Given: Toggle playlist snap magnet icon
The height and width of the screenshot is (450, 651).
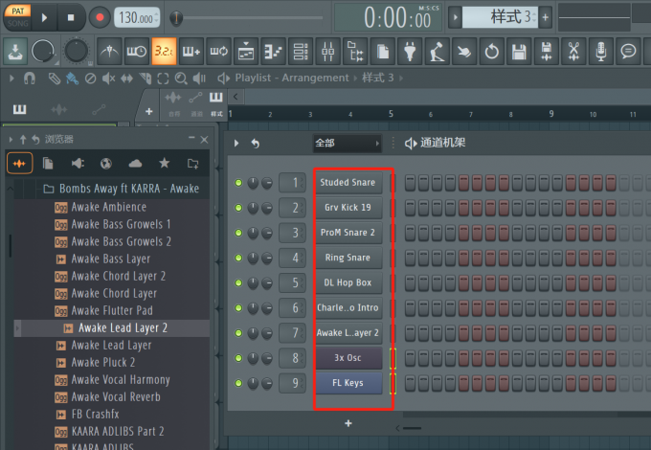Looking at the screenshot, I should pos(30,79).
